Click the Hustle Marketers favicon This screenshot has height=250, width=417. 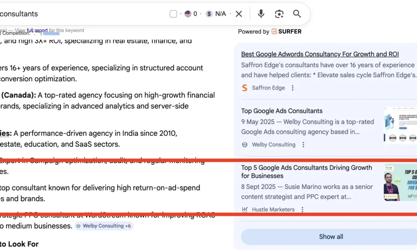point(245,209)
